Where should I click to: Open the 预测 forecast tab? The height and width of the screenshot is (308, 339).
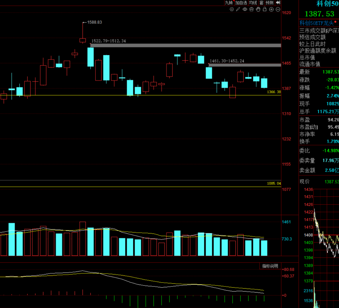(x=269, y=3)
